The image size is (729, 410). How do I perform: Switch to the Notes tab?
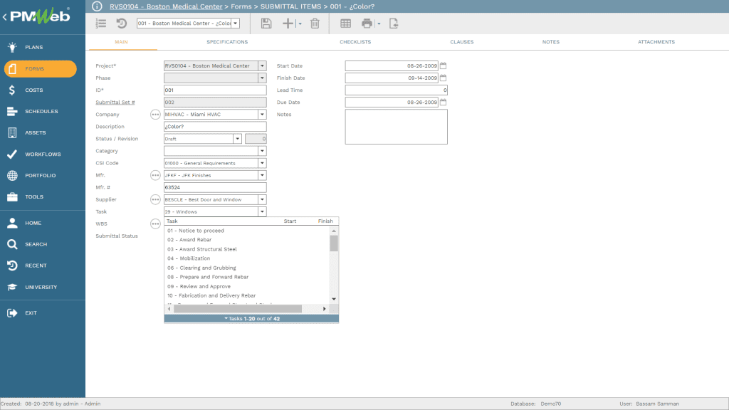coord(551,42)
